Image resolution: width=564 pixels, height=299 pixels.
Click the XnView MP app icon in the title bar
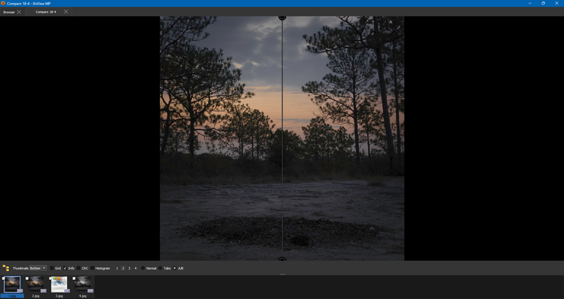(x=3, y=3)
